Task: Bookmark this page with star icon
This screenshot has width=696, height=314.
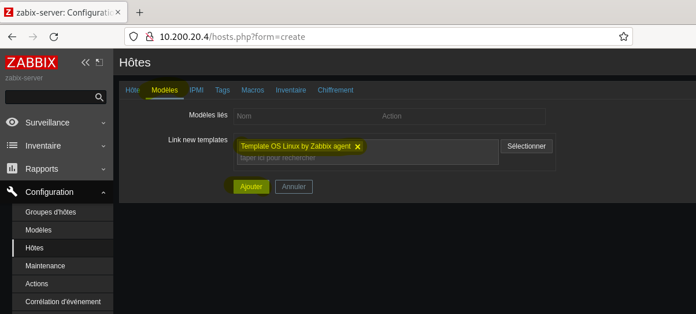Action: coord(623,36)
